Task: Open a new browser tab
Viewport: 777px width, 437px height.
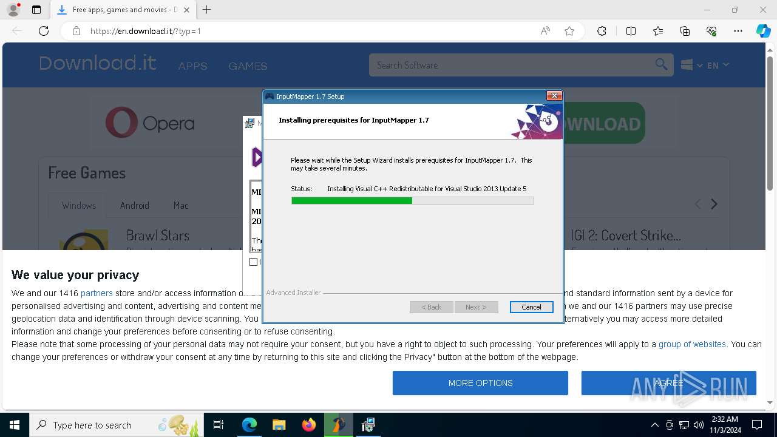Action: [206, 10]
